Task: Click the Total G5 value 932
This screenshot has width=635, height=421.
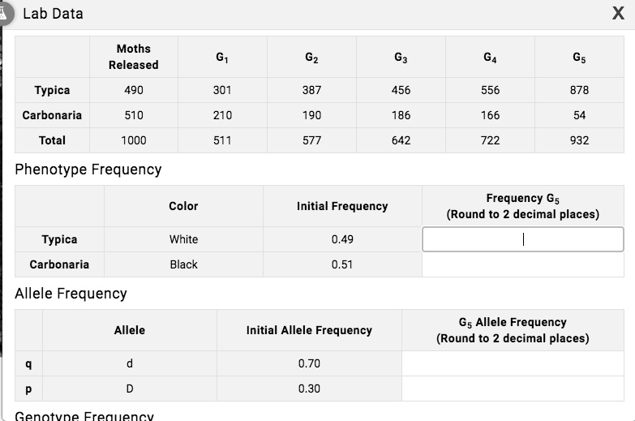Action: [x=579, y=140]
